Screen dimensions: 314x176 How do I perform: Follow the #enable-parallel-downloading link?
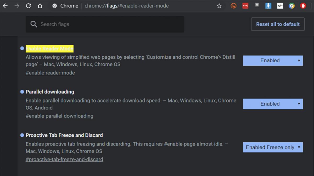pos(59,116)
